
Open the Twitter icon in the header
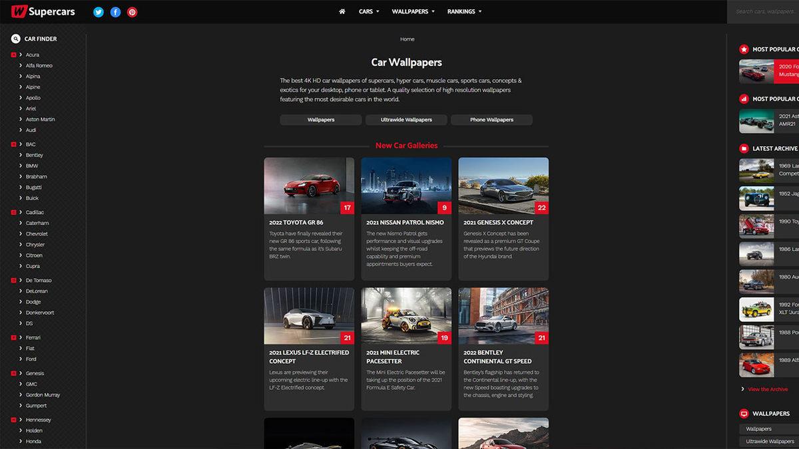[x=98, y=11]
